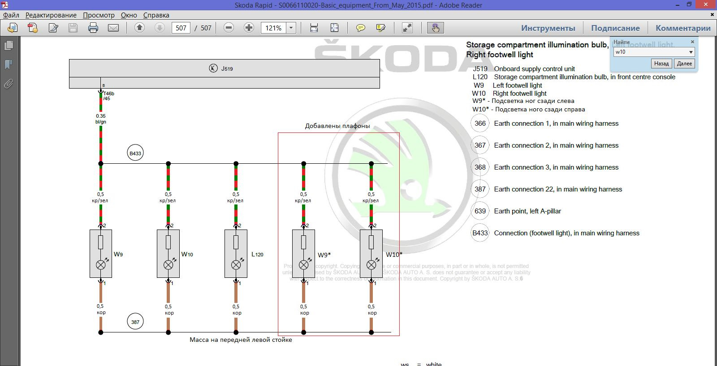The width and height of the screenshot is (717, 366).
Task: Click legend text 'Onboard supply control unit'
Action: coord(534,69)
